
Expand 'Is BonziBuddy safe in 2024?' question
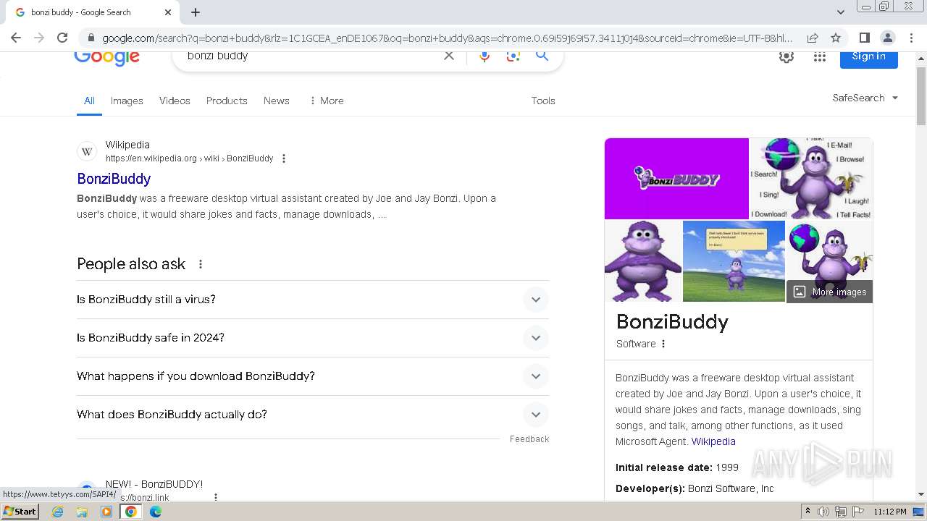[x=312, y=338]
